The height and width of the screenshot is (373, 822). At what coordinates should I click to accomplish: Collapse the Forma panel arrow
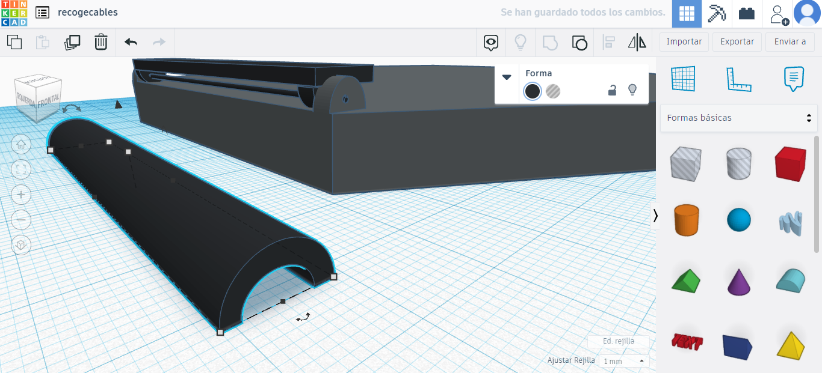(x=507, y=77)
